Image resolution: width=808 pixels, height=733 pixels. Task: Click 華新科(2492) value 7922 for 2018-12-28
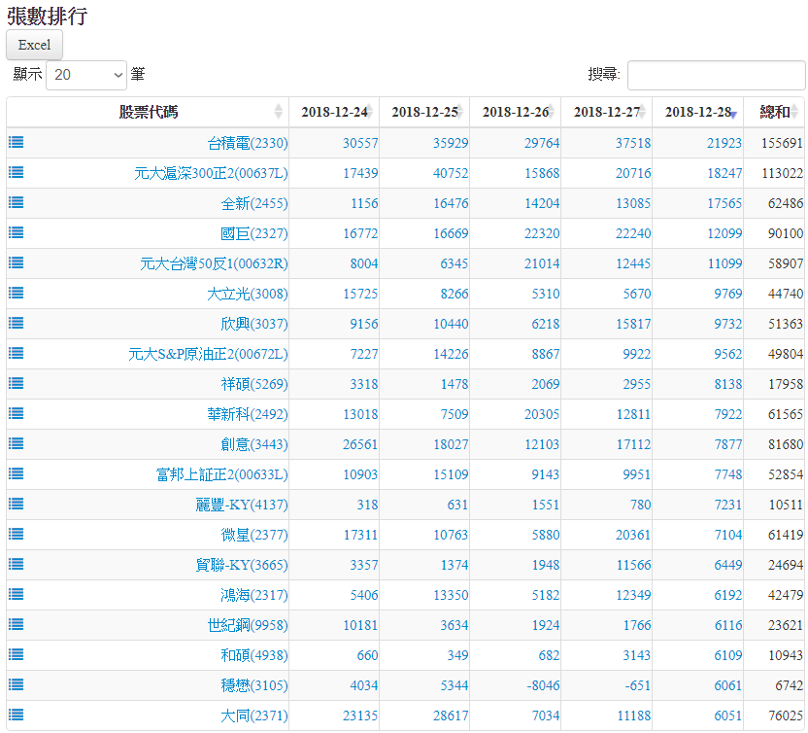(725, 414)
